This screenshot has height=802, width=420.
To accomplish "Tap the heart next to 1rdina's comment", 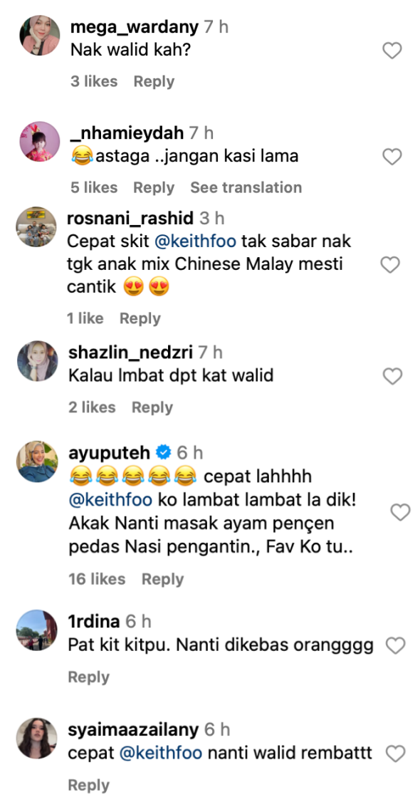I will (396, 645).
